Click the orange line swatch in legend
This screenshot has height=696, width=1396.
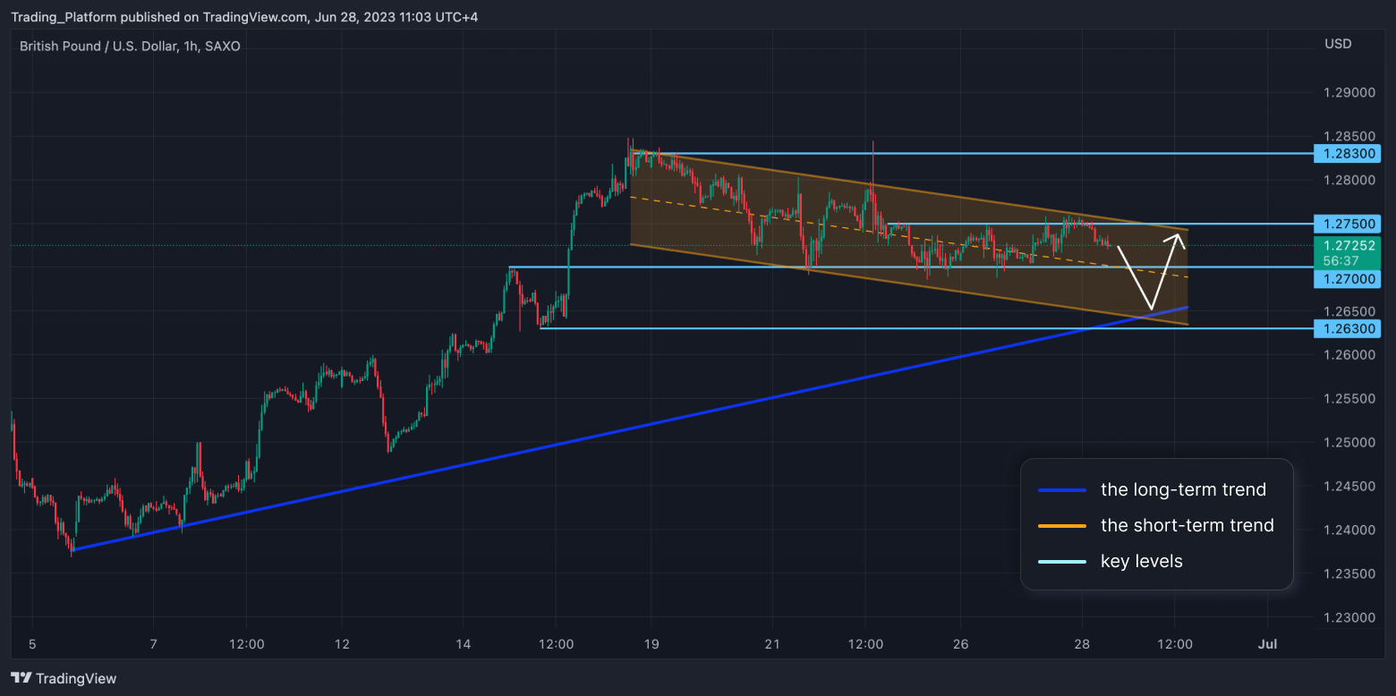pos(1062,526)
